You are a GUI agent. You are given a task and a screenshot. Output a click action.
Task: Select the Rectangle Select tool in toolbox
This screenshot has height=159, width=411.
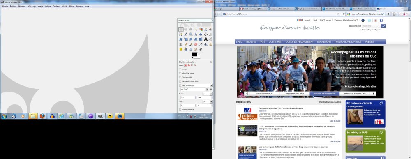(x=181, y=29)
